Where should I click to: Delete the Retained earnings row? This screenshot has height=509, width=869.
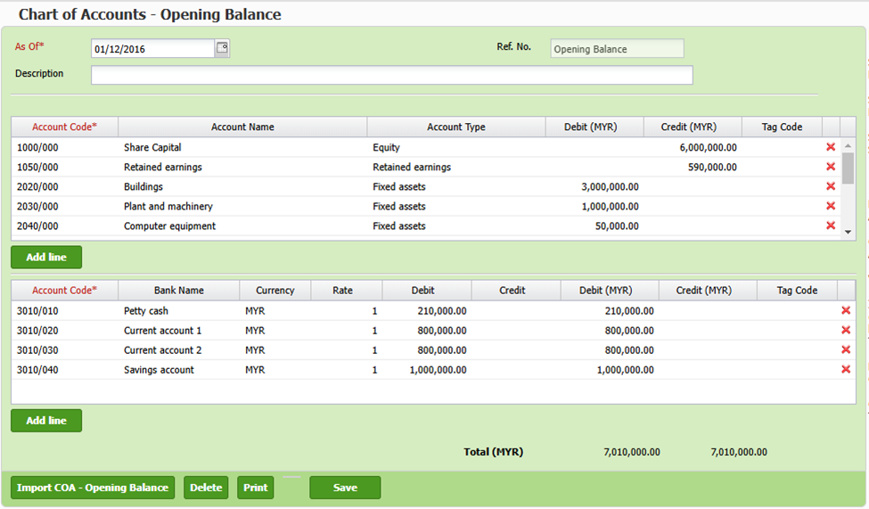(x=830, y=167)
